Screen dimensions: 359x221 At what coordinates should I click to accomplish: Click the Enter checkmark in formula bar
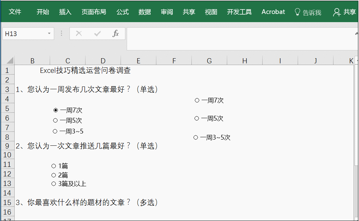[97, 33]
